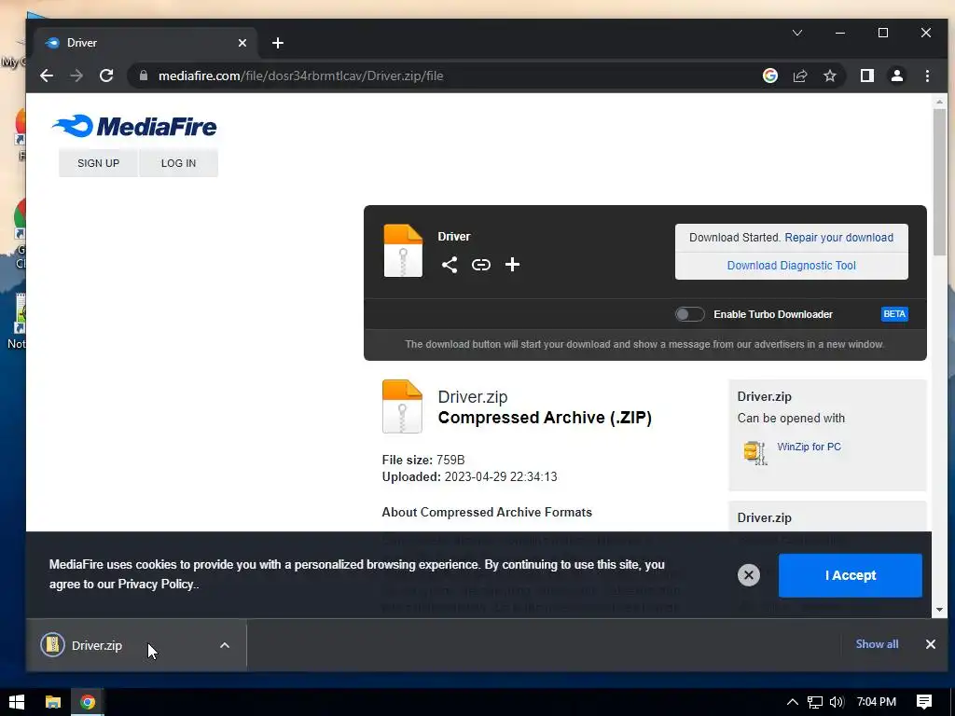The height and width of the screenshot is (716, 955).
Task: Click the BETA badge
Action: [894, 314]
